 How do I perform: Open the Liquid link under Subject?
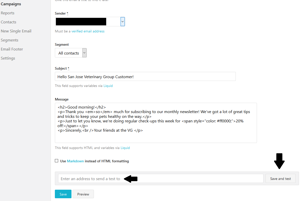[108, 86]
